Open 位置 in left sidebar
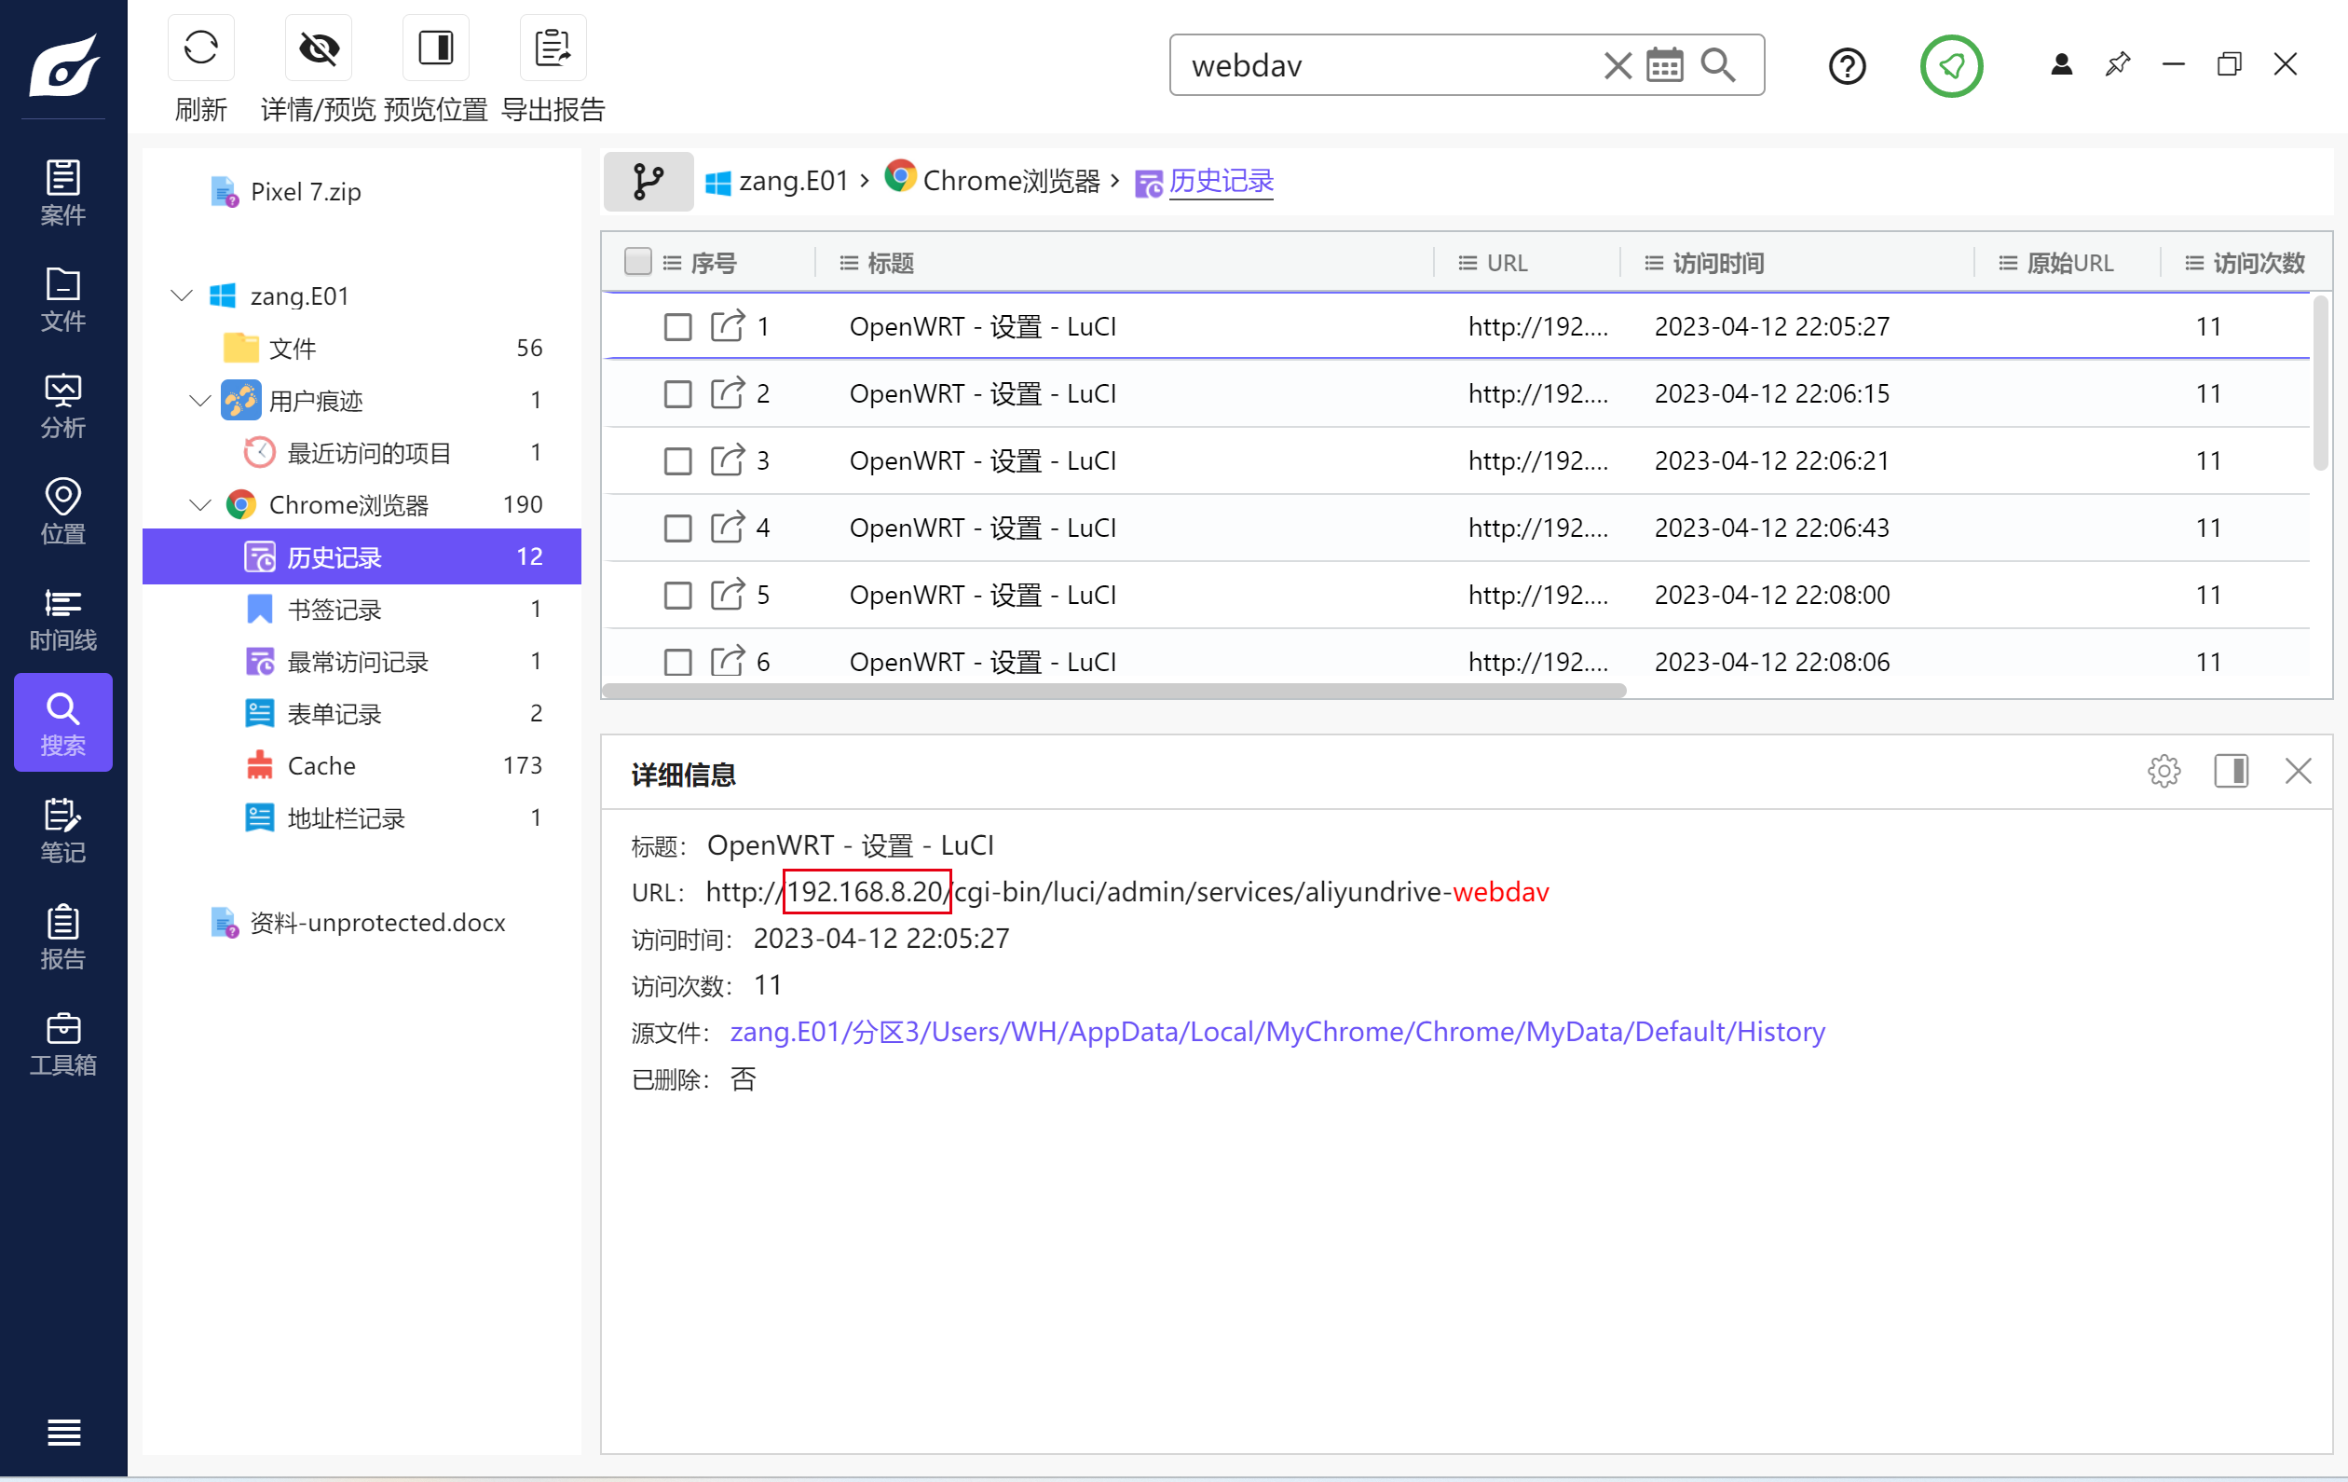 pos(63,511)
